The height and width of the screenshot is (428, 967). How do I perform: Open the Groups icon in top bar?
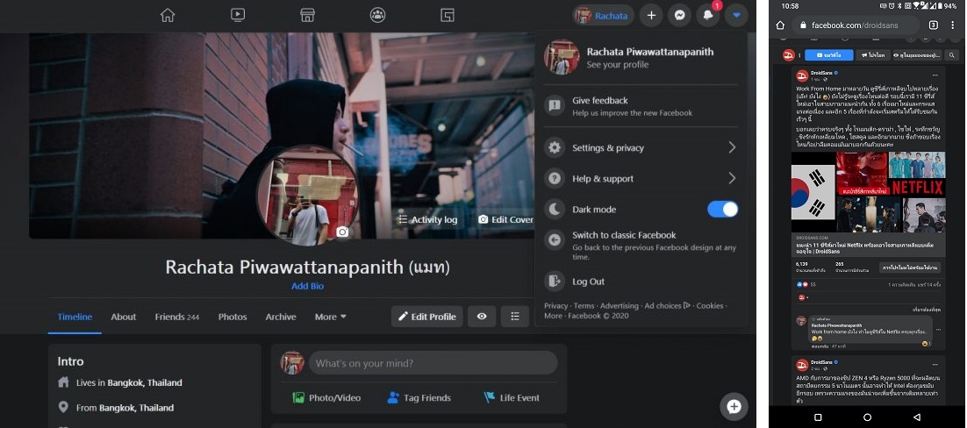pyautogui.click(x=377, y=15)
